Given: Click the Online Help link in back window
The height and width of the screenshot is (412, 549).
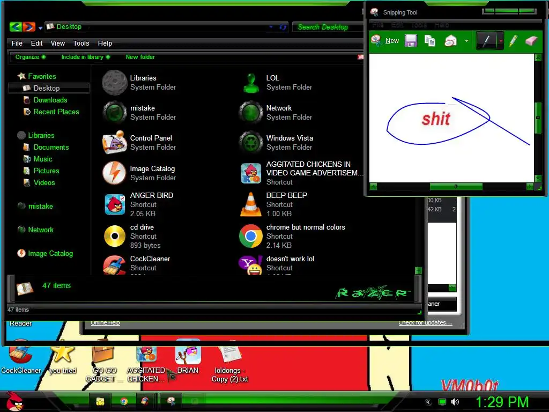Looking at the screenshot, I should (105, 322).
